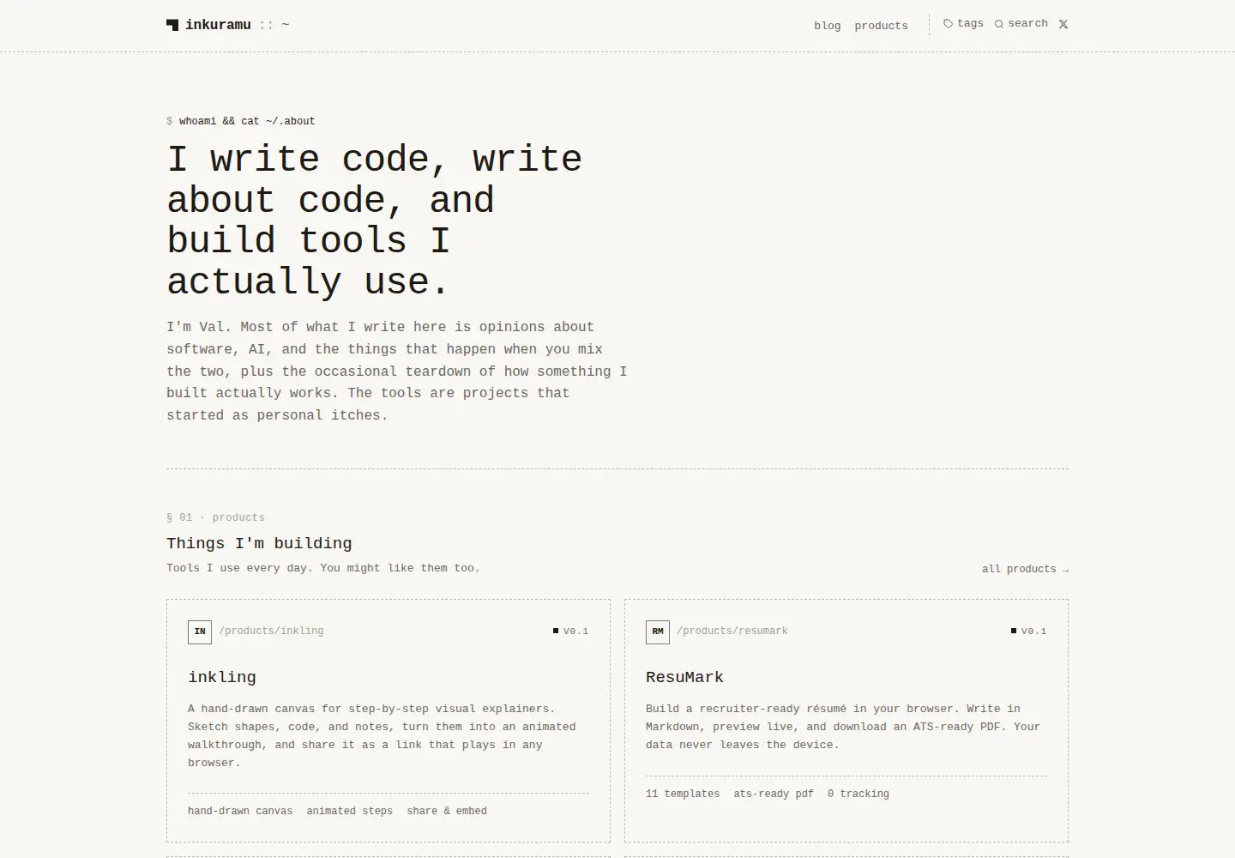Screen dimensions: 1235x858
Task: Click the I'm Val intro paragraph
Action: pos(396,371)
